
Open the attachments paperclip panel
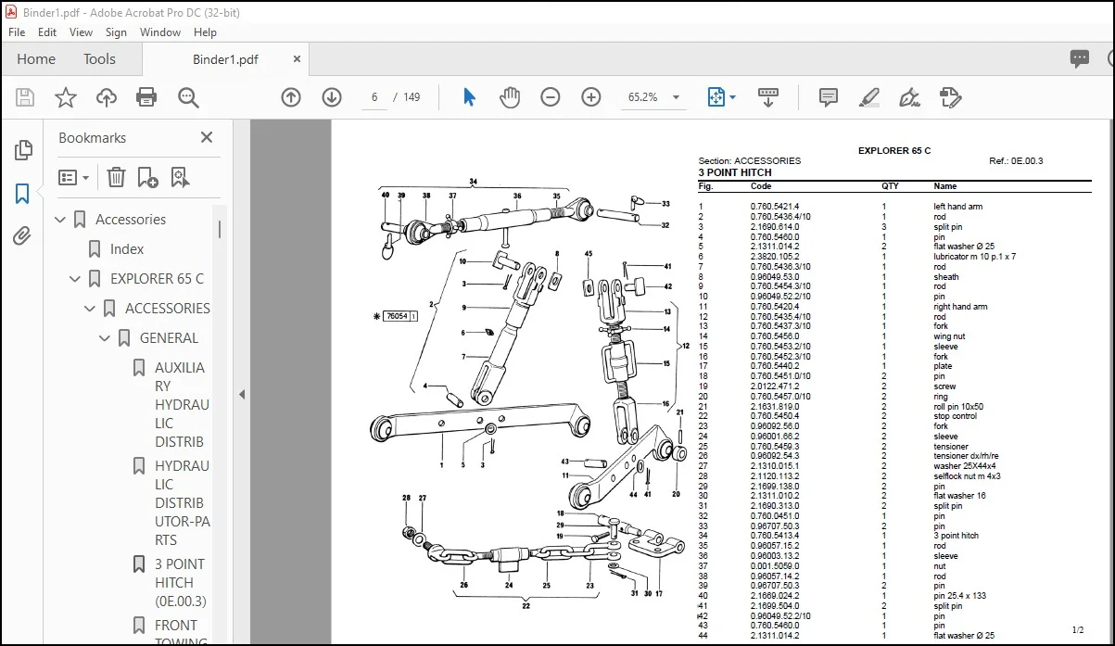point(23,236)
